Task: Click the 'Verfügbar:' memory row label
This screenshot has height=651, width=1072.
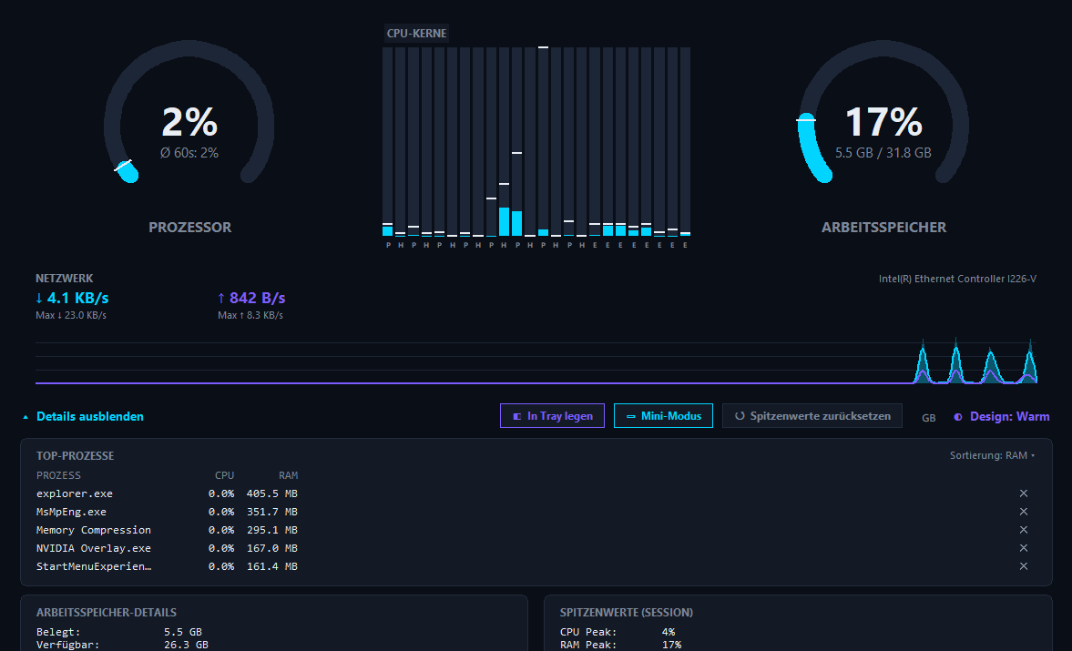Action: point(67,644)
